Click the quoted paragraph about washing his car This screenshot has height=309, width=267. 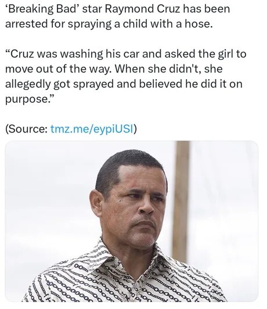point(125,76)
